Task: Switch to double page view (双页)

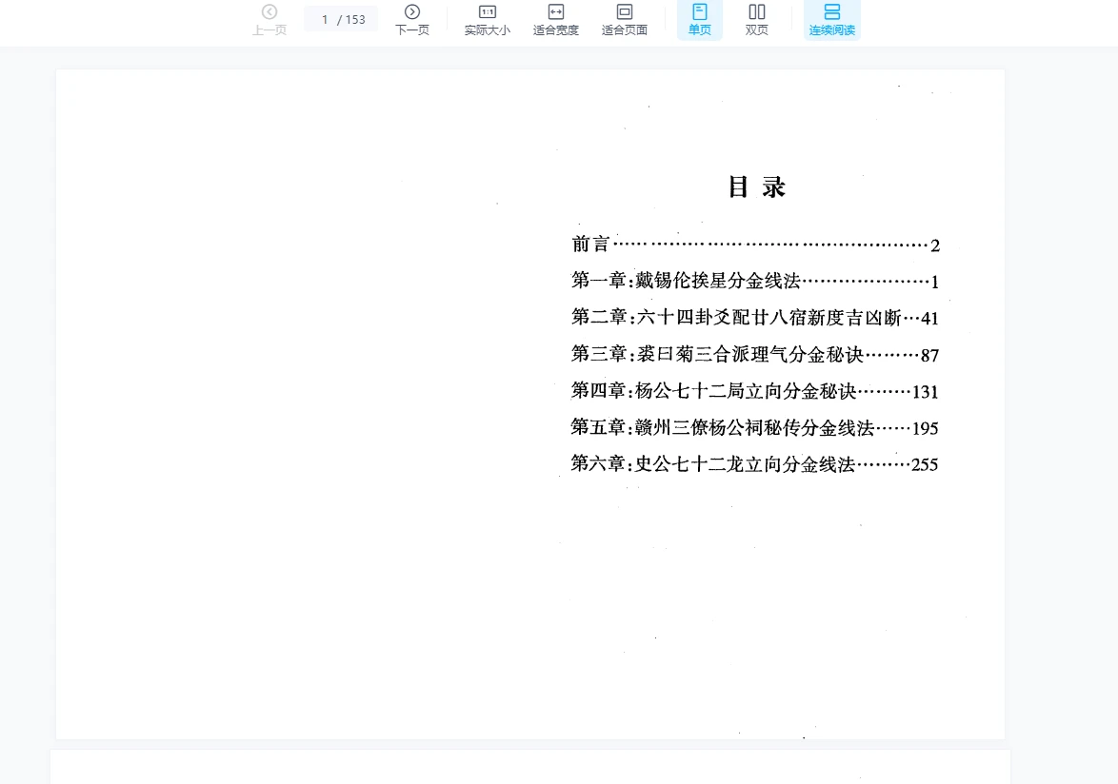Action: point(756,19)
